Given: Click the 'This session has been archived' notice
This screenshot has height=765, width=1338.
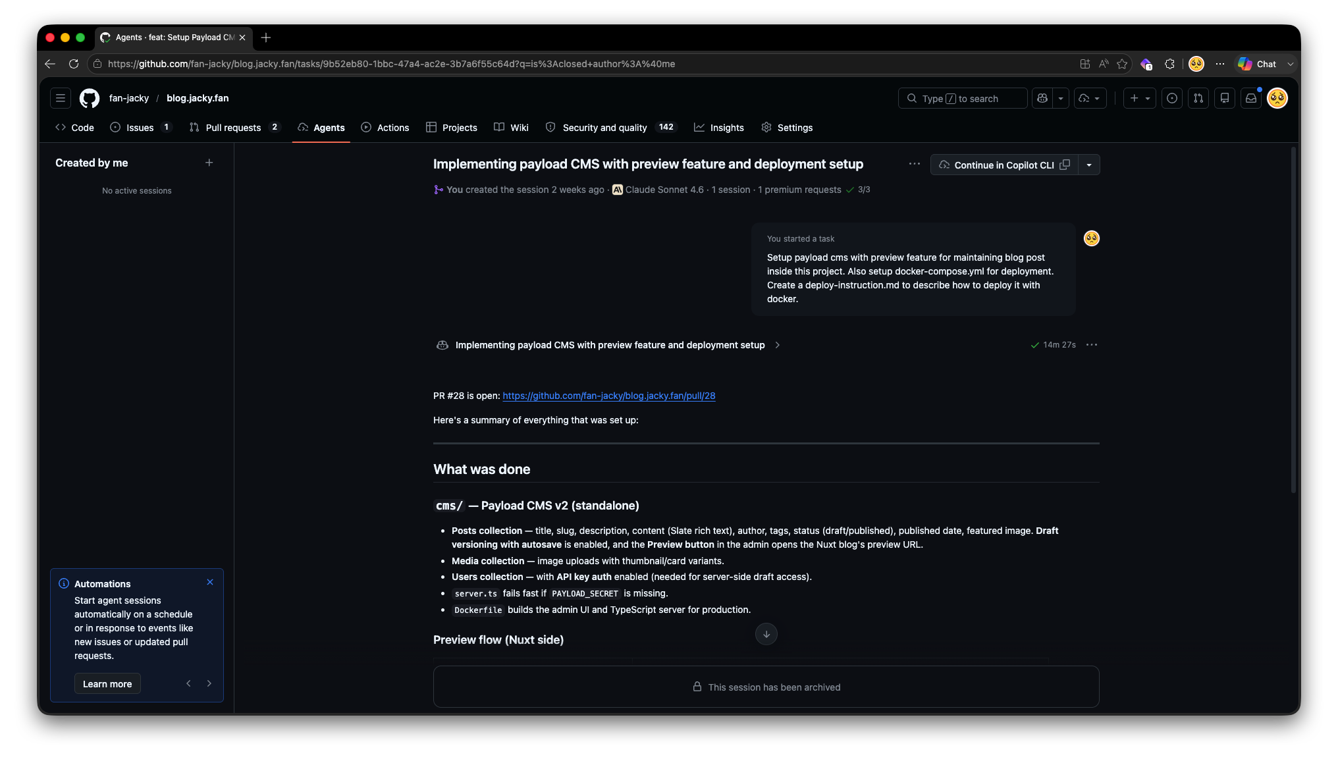Looking at the screenshot, I should pyautogui.click(x=766, y=687).
